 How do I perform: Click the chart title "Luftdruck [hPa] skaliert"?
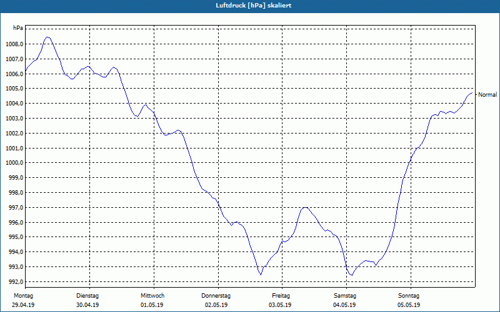254,6
